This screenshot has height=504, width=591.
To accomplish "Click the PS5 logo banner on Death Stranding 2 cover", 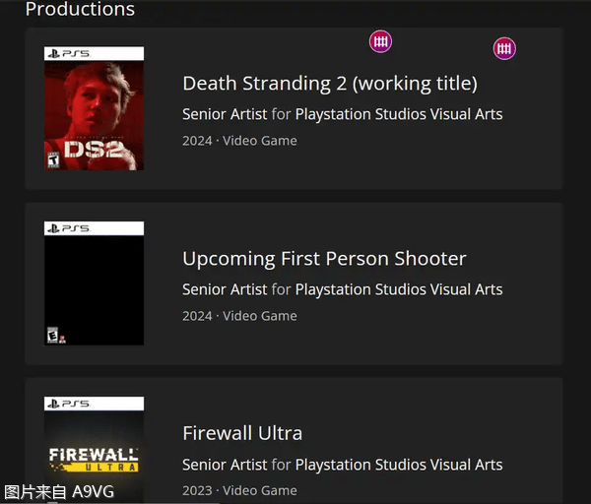I will pyautogui.click(x=94, y=53).
